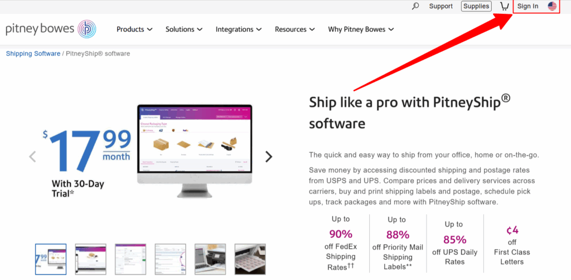Open the shopping cart icon
The width and height of the screenshot is (571, 280).
click(x=504, y=6)
